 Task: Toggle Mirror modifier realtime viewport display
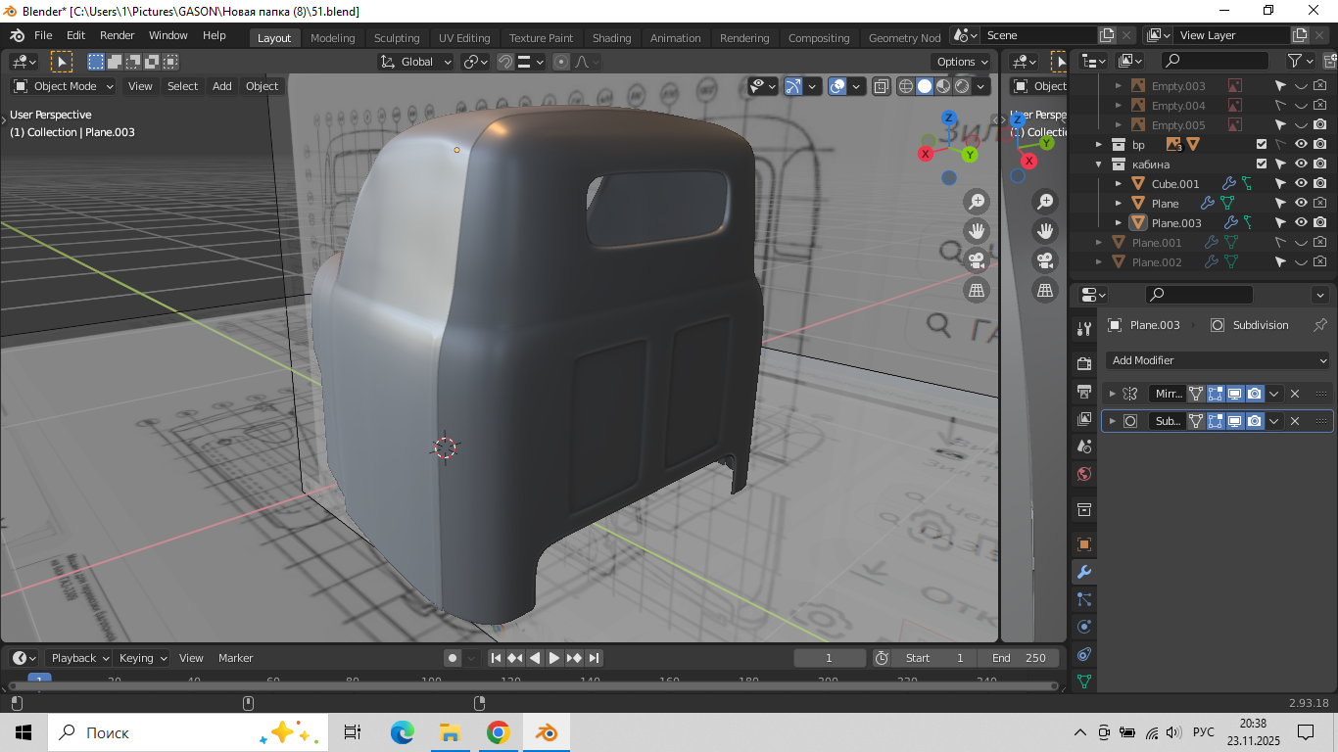1235,394
